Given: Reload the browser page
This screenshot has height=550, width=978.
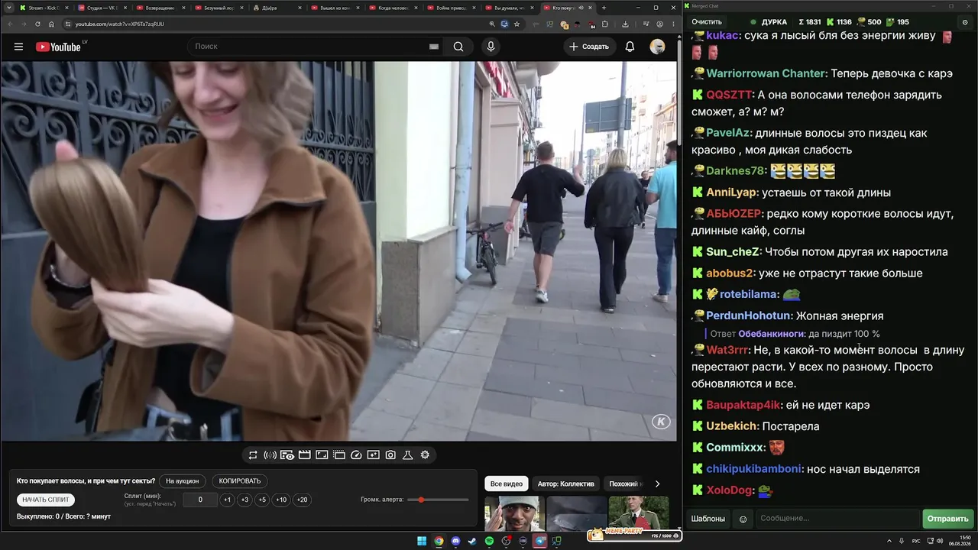Looking at the screenshot, I should 37,24.
